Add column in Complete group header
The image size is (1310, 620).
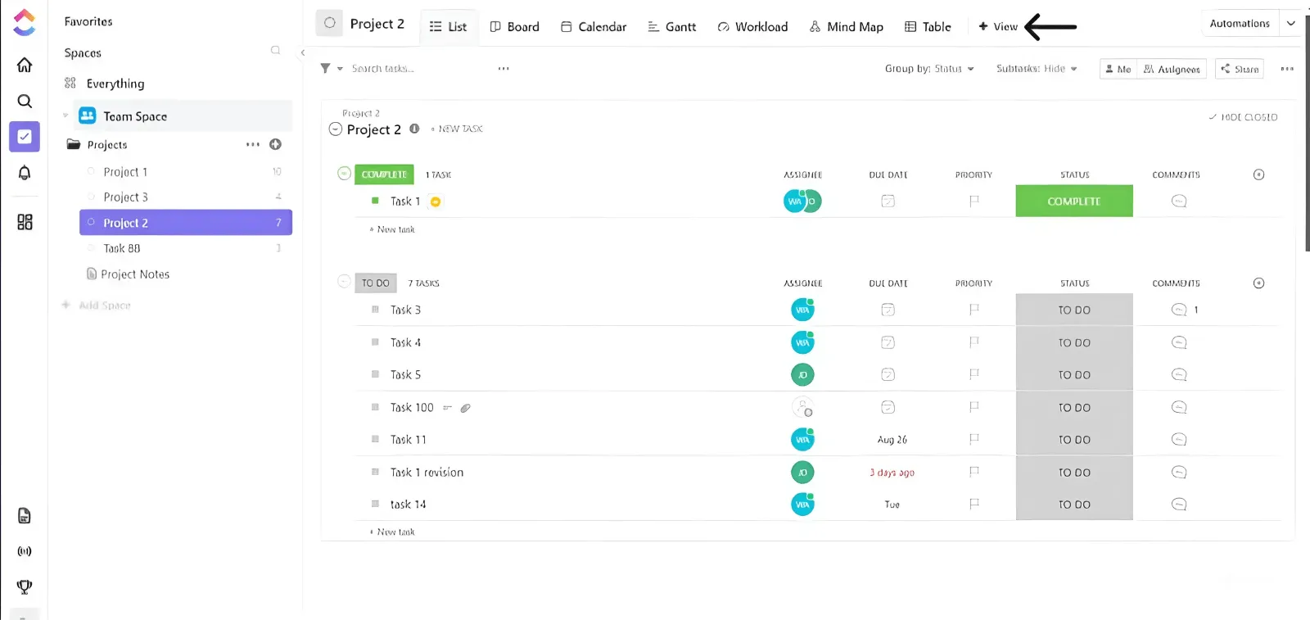[x=1258, y=174]
